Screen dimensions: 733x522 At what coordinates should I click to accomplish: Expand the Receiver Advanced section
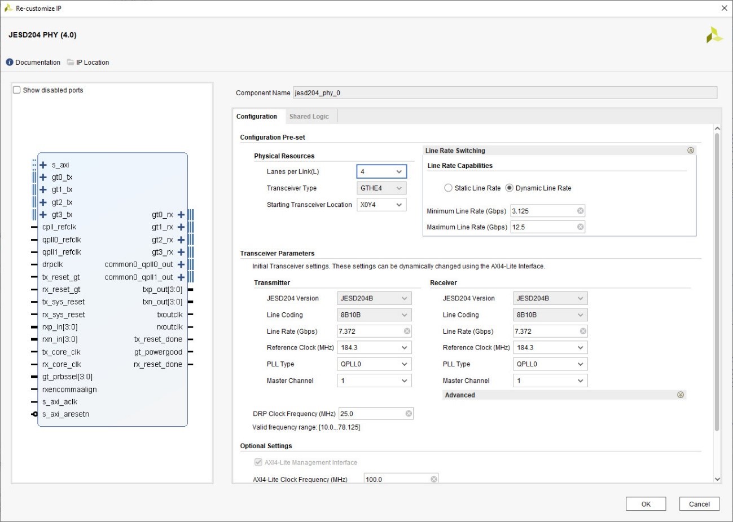point(680,395)
